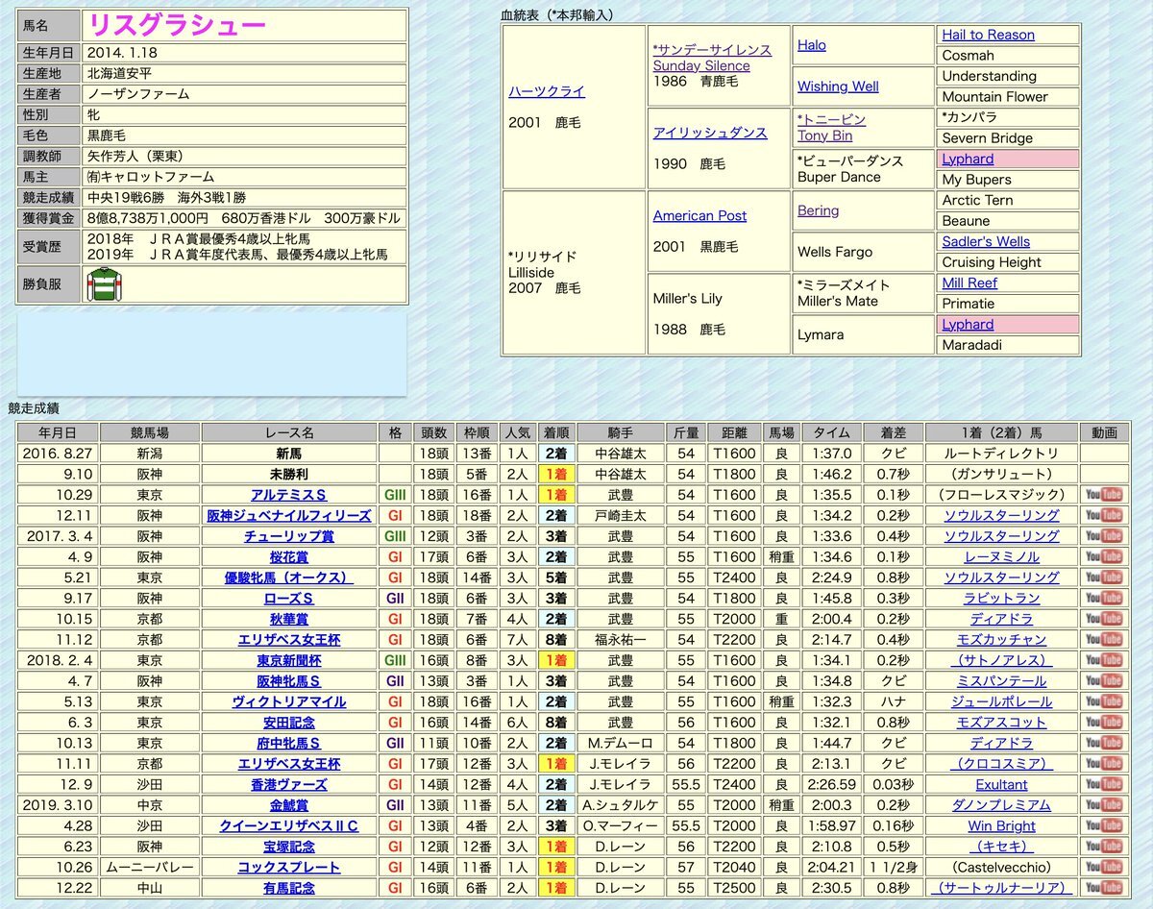Click the Exultant horse link
The image size is (1153, 909).
pyautogui.click(x=1001, y=785)
